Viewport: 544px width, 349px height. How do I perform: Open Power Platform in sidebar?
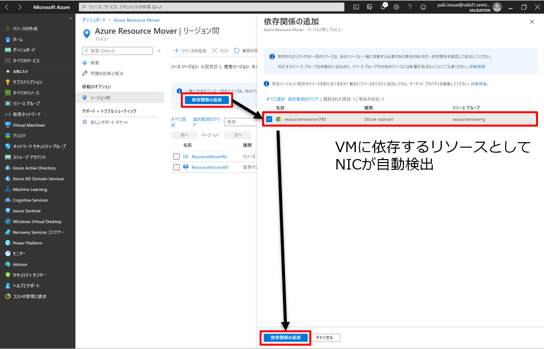coord(23,243)
